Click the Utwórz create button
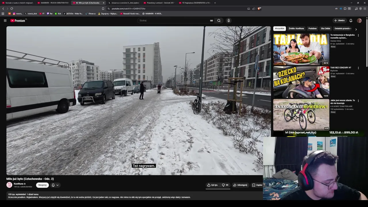This screenshot has width=368, height=207. [x=340, y=20]
